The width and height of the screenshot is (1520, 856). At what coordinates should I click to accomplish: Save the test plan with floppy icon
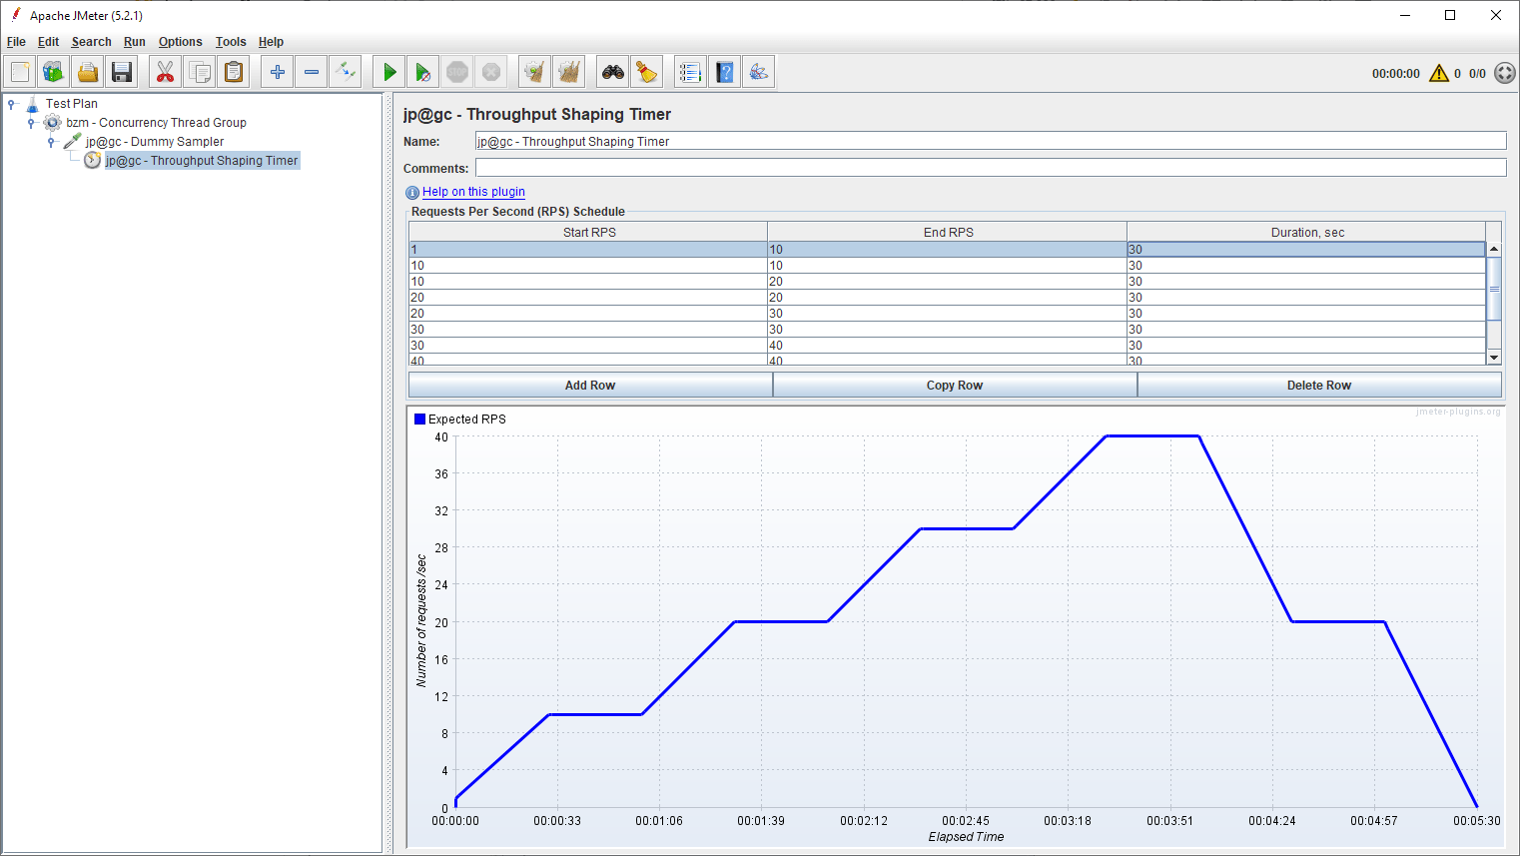pyautogui.click(x=122, y=72)
